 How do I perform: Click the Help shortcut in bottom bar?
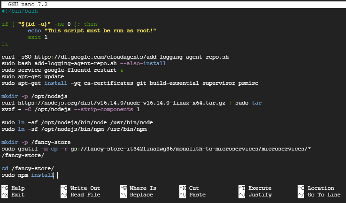pos(18,188)
